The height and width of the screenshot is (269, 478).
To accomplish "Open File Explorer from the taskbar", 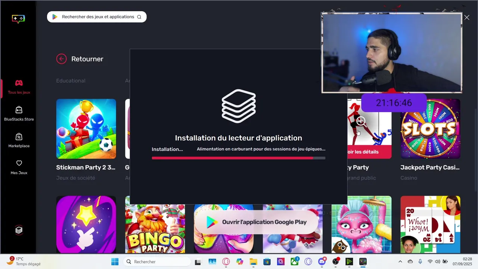I will pos(253,262).
